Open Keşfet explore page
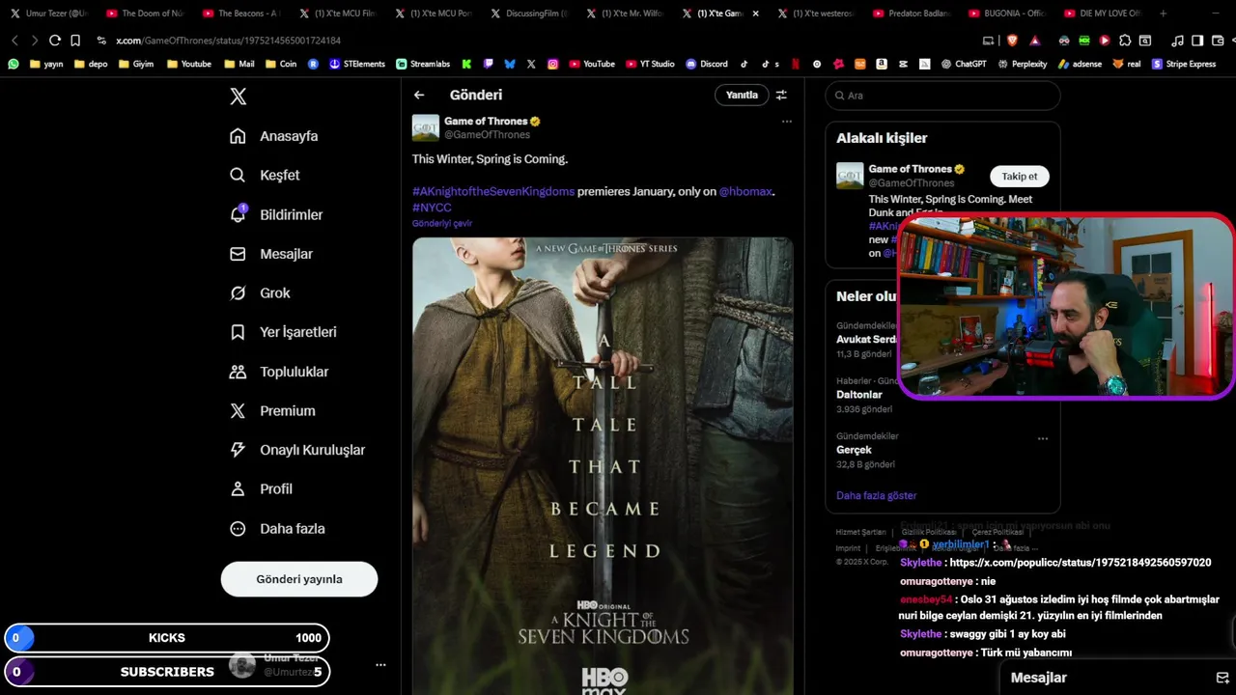The width and height of the screenshot is (1236, 695). tap(265, 175)
